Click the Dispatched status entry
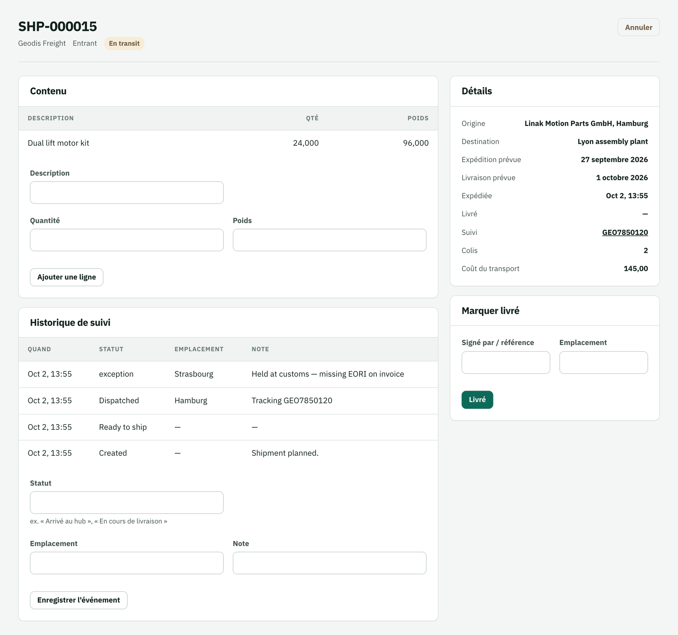This screenshot has height=635, width=678. (x=119, y=400)
